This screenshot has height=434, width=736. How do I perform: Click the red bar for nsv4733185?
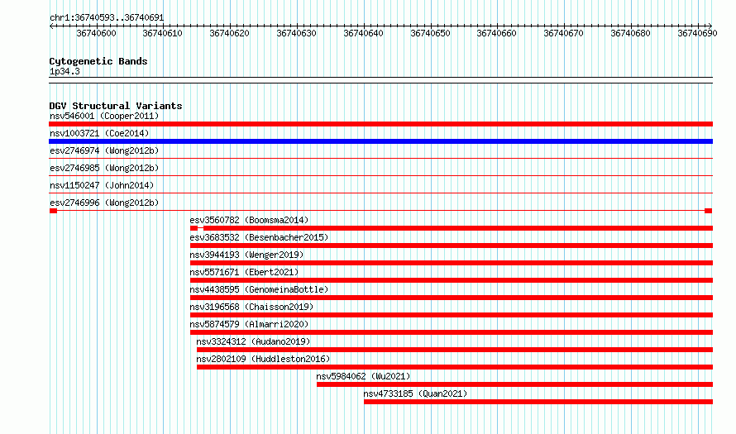pyautogui.click(x=538, y=402)
